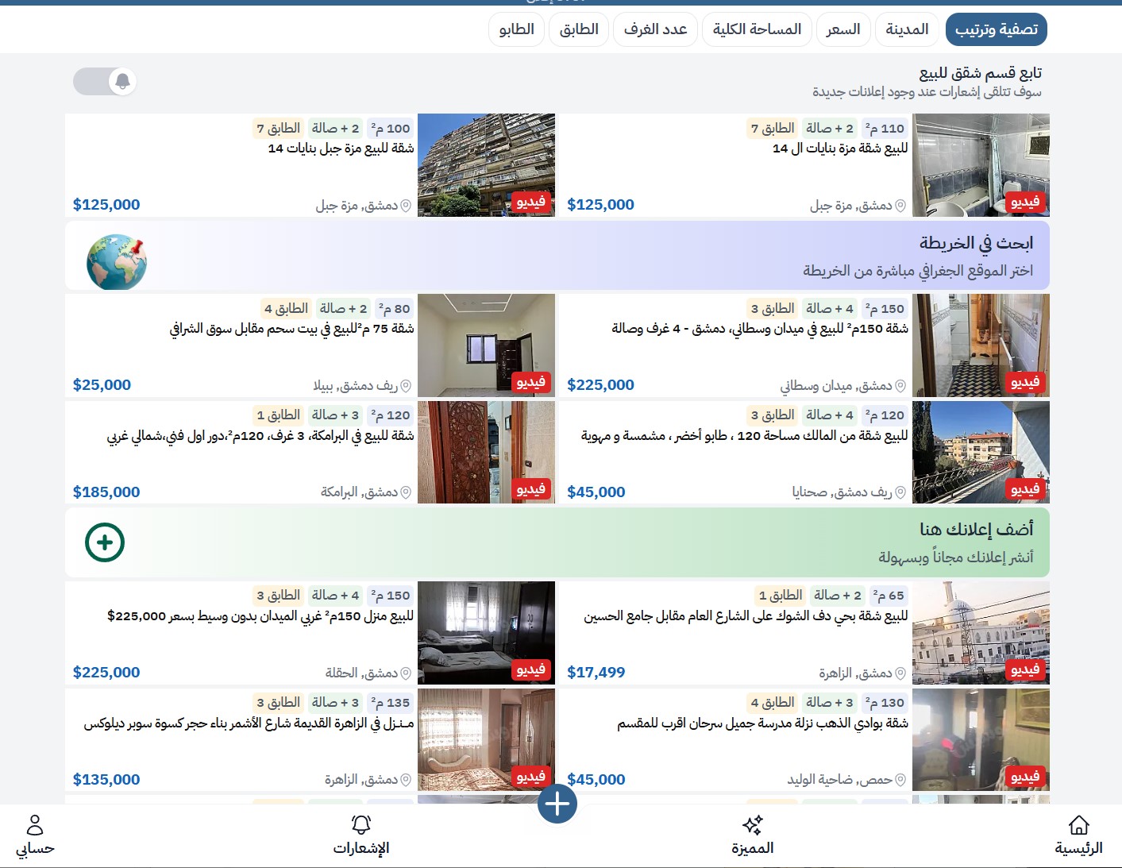Open building thumbnail of مزة جبل 100م listing
1122x868 pixels.
[486, 165]
